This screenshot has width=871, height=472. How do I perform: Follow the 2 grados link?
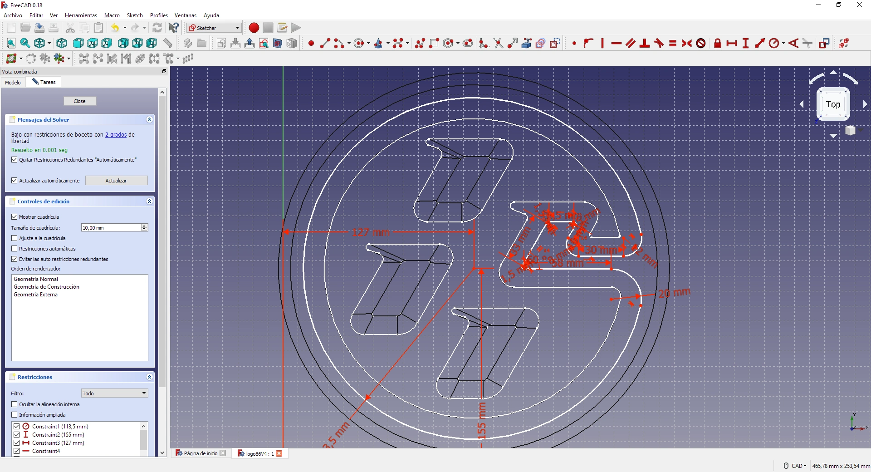click(x=116, y=135)
